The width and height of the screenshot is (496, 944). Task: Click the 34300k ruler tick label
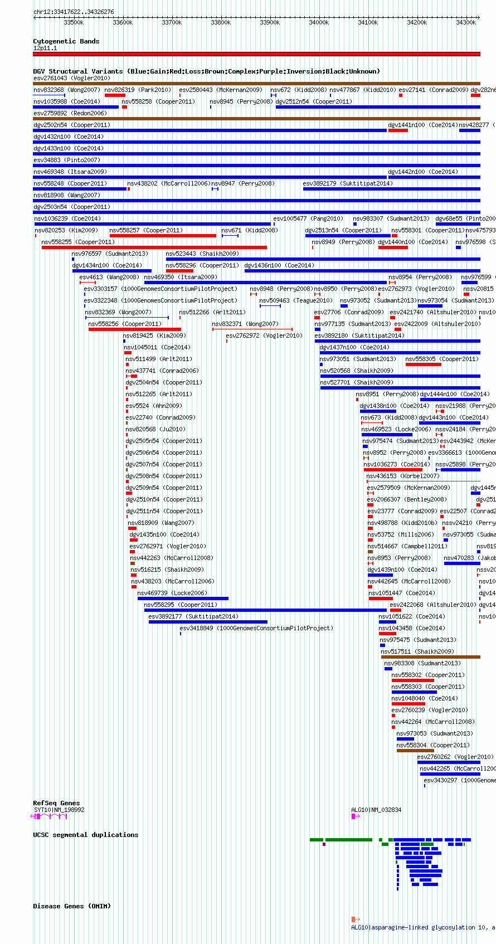466,22
